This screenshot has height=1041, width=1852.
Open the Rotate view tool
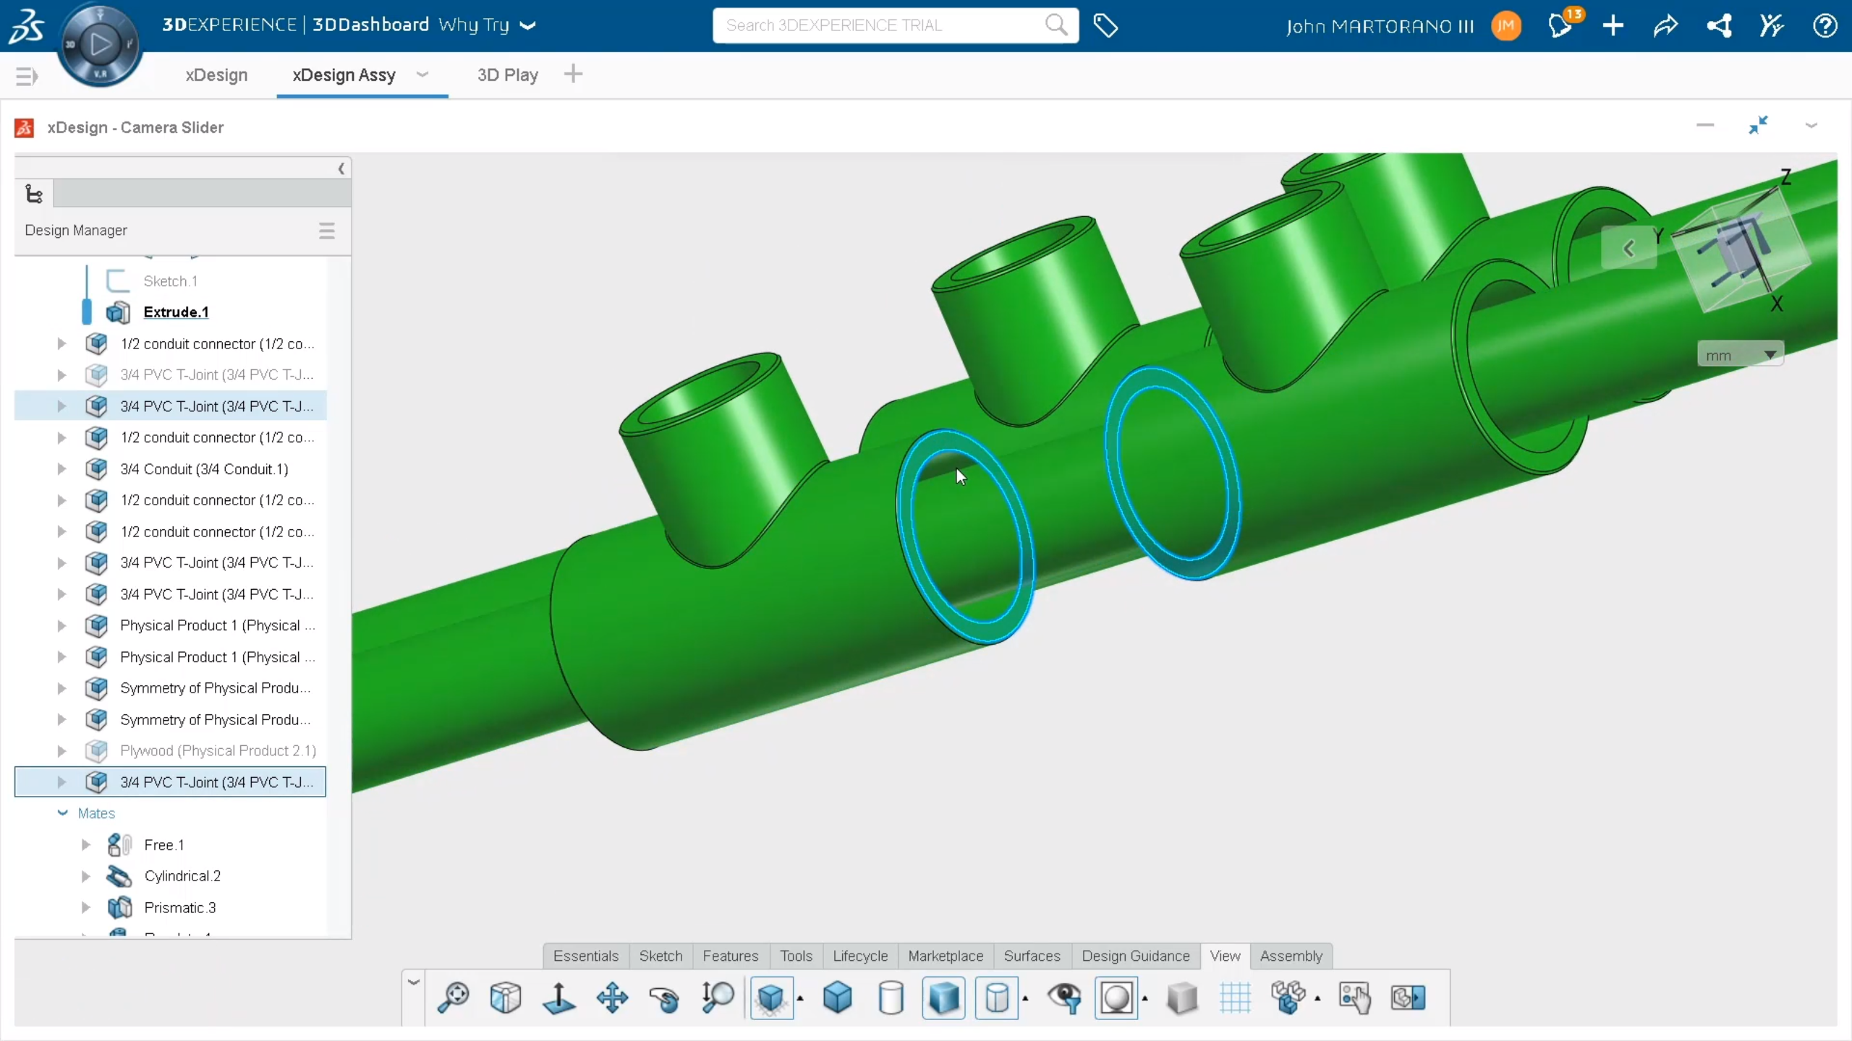click(x=663, y=999)
